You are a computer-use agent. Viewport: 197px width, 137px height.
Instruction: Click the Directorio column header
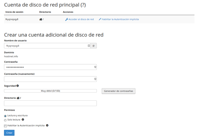point(45,12)
